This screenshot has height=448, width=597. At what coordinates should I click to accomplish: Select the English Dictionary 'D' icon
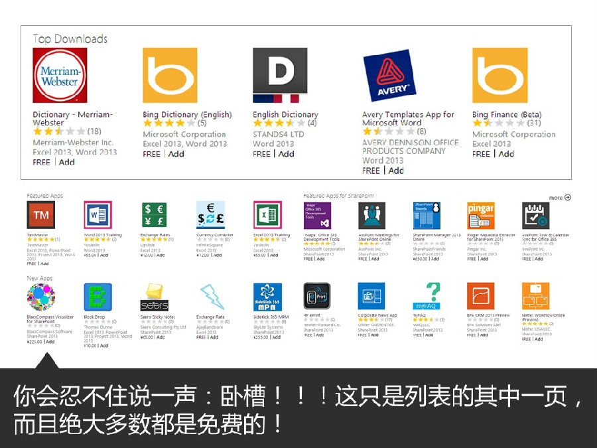[x=280, y=75]
